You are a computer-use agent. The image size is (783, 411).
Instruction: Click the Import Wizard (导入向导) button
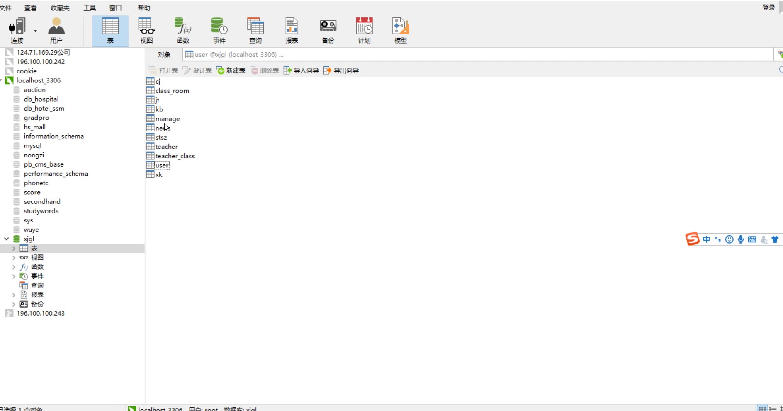[302, 70]
